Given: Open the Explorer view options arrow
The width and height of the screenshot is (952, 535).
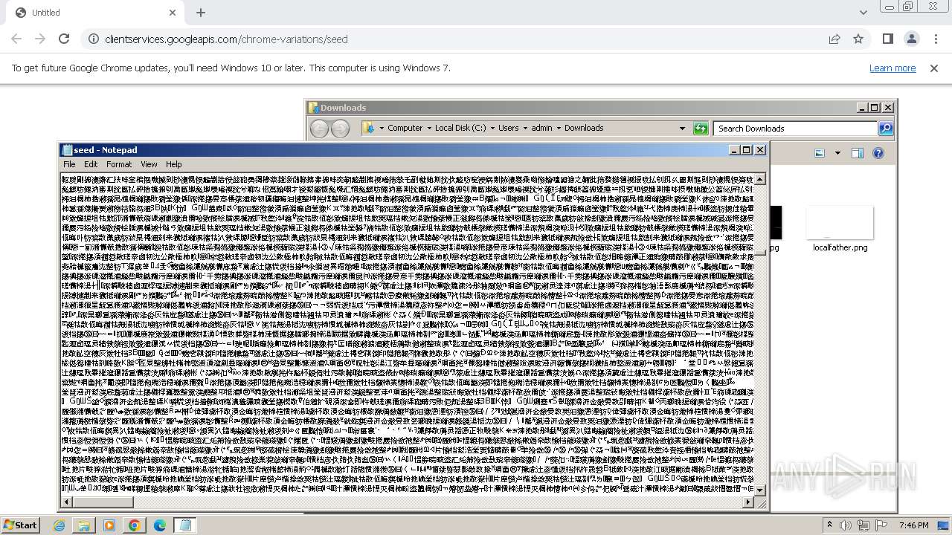Looking at the screenshot, I should coord(837,153).
